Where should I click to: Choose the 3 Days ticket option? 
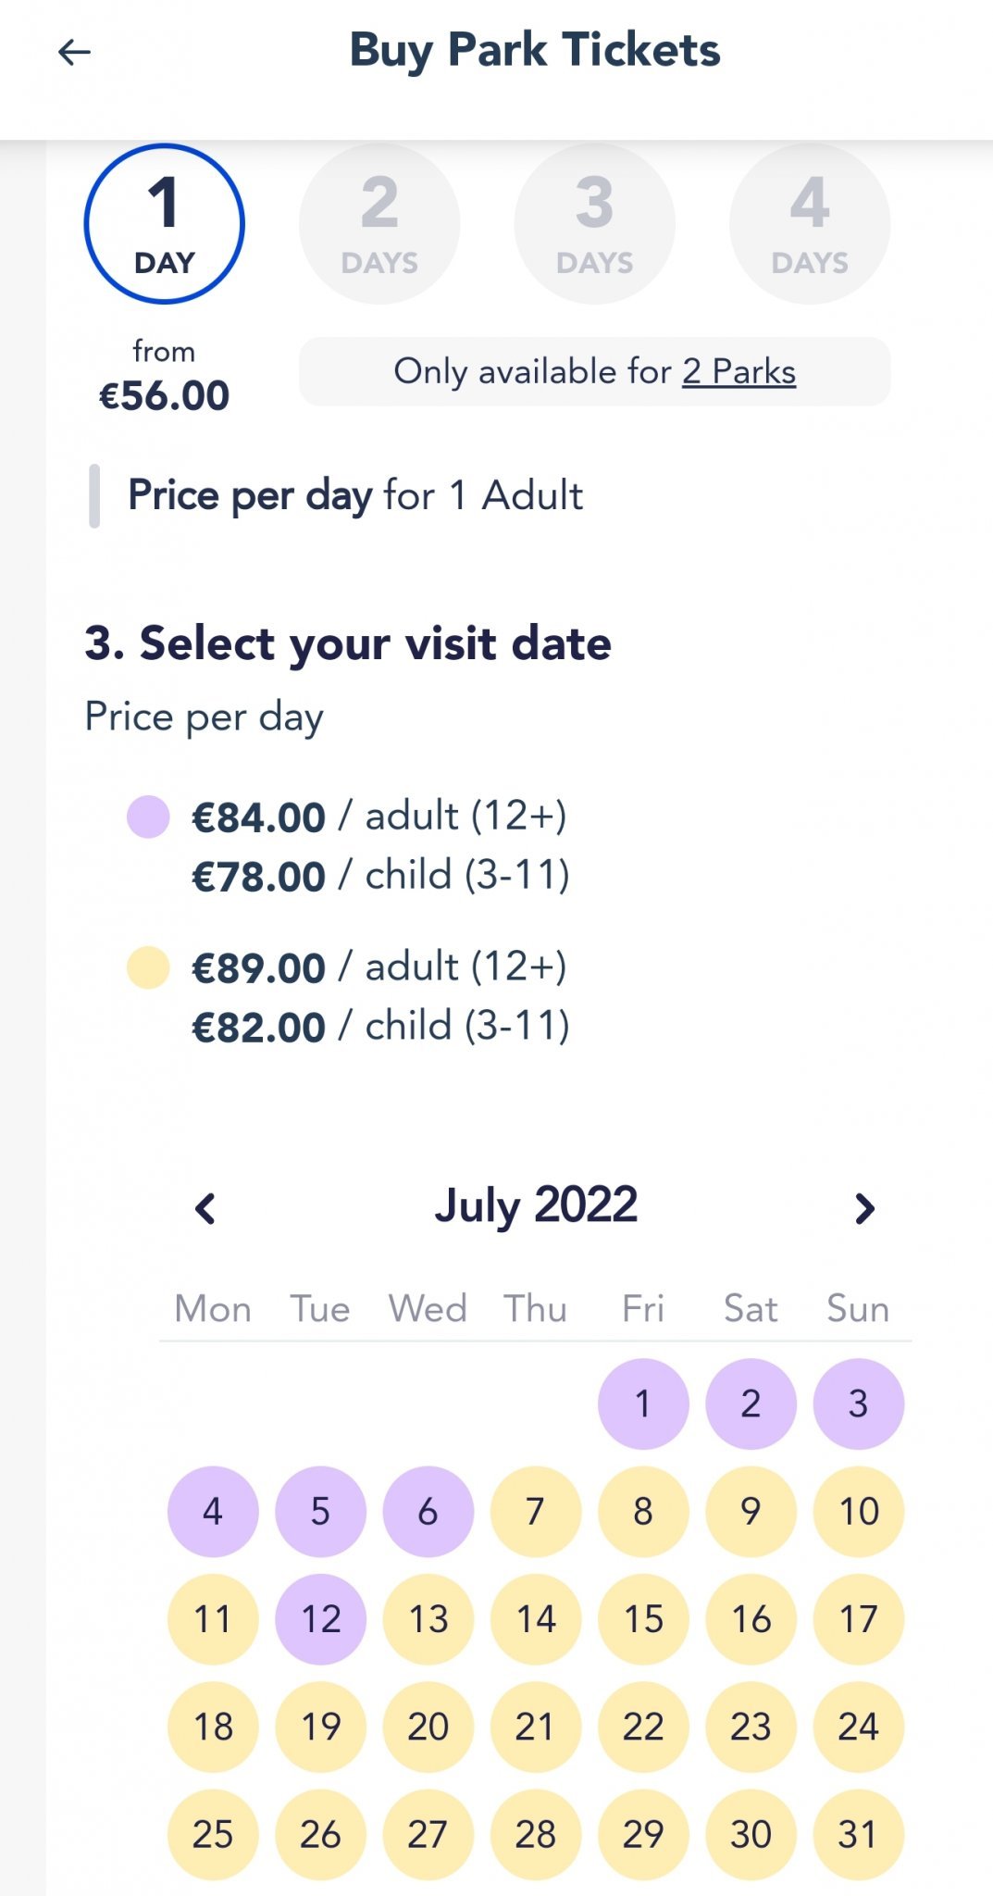pos(594,224)
